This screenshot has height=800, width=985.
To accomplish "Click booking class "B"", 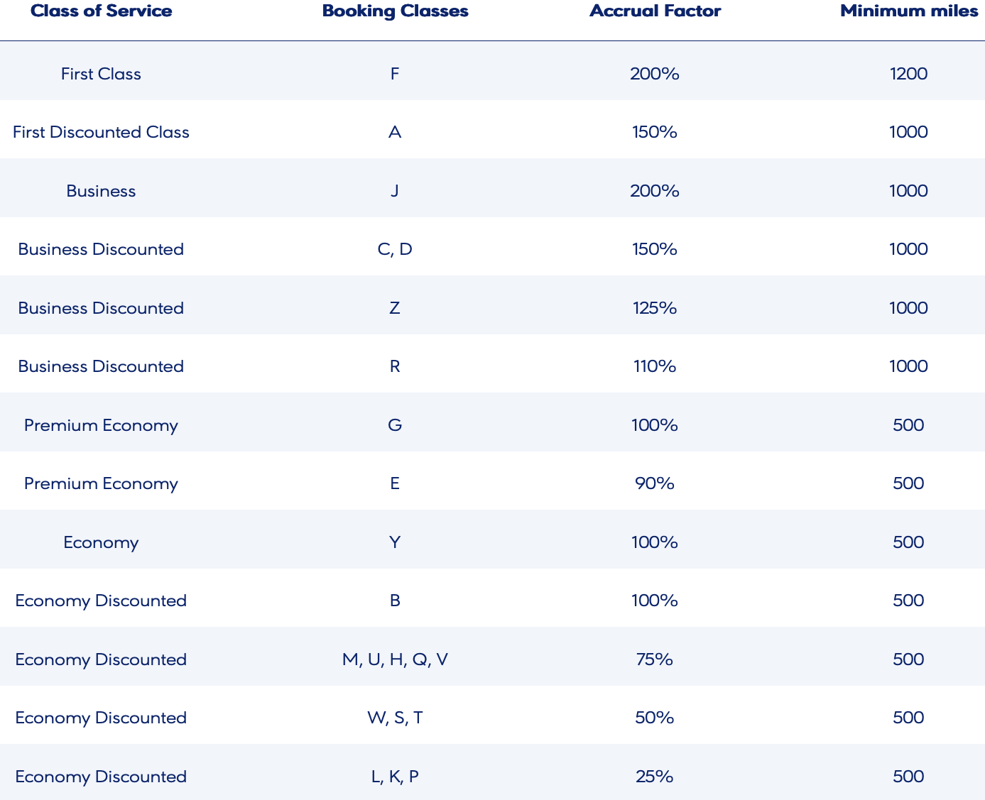I will point(395,601).
